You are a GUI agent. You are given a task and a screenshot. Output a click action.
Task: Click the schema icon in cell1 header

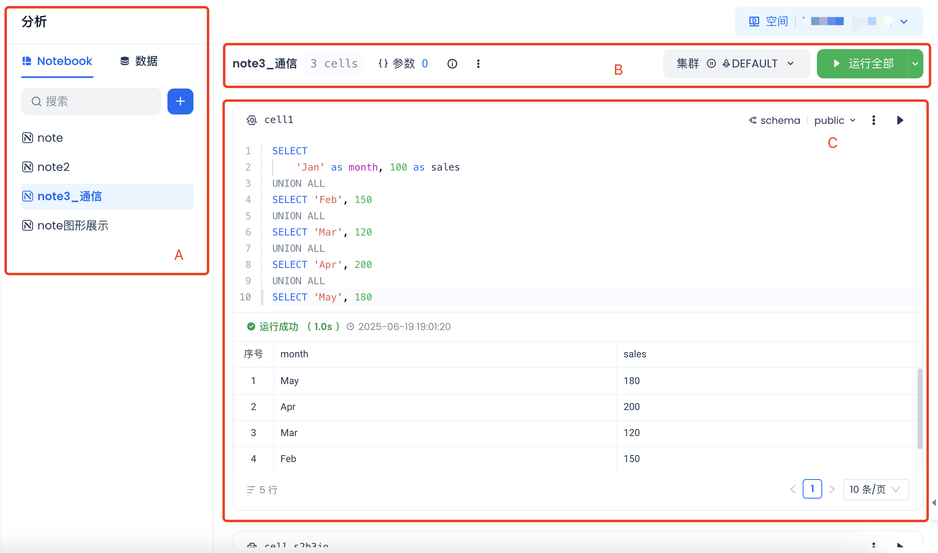[x=753, y=120]
